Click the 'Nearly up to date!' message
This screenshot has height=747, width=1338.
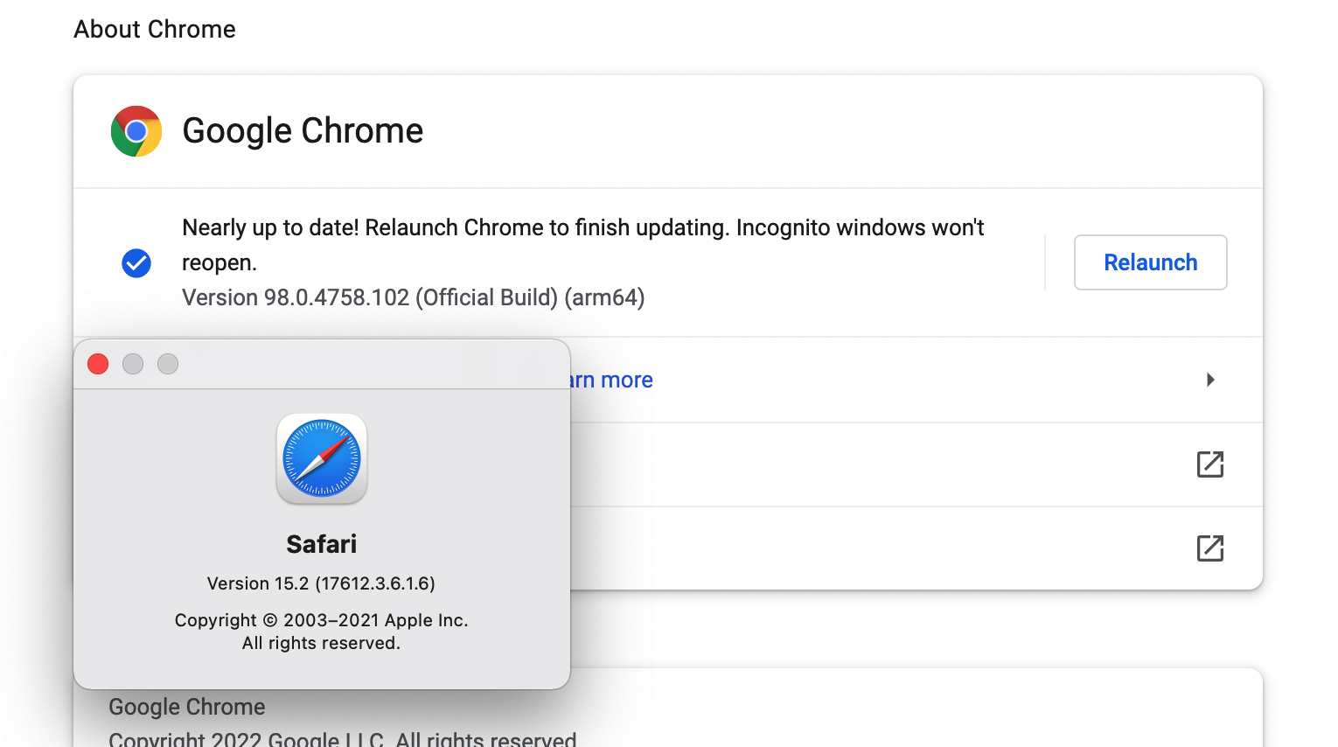click(582, 245)
